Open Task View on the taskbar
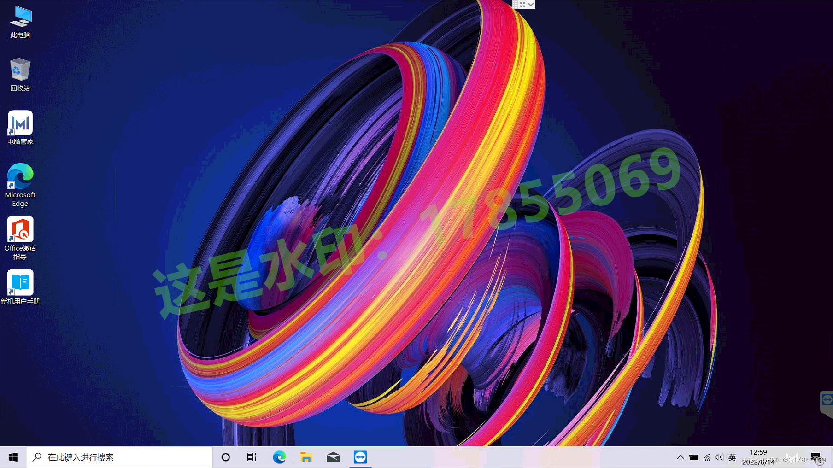This screenshot has height=468, width=833. [252, 457]
